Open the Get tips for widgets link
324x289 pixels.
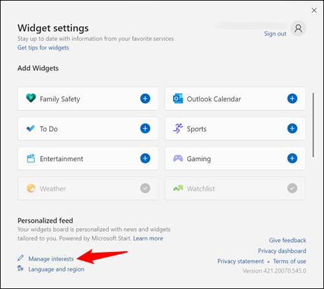(x=43, y=47)
